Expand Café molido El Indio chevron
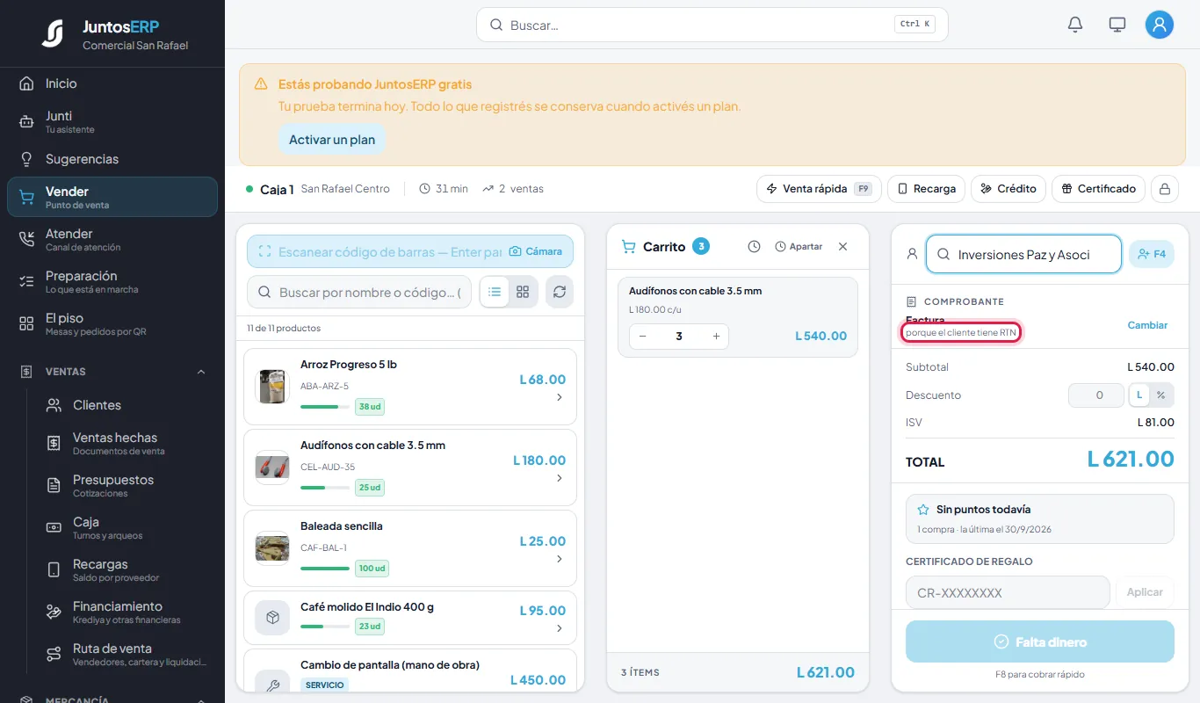Image resolution: width=1200 pixels, height=703 pixels. pyautogui.click(x=560, y=628)
